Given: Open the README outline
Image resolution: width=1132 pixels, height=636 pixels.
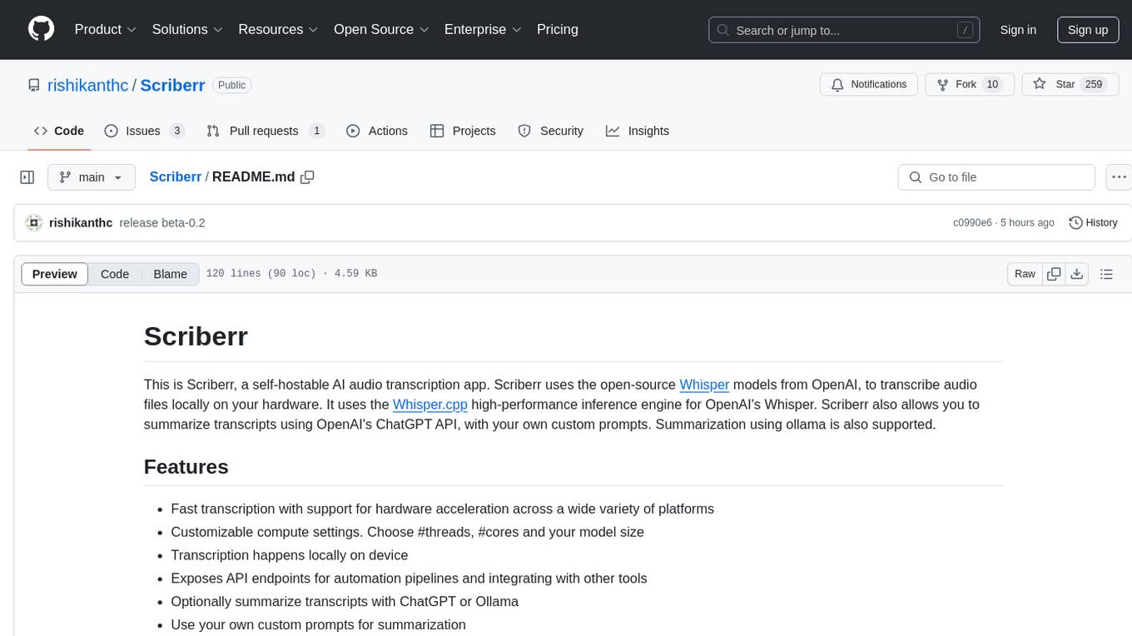Looking at the screenshot, I should point(1106,274).
